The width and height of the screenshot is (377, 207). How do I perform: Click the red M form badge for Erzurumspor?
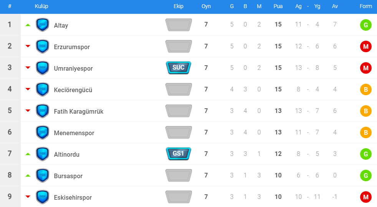(x=365, y=47)
